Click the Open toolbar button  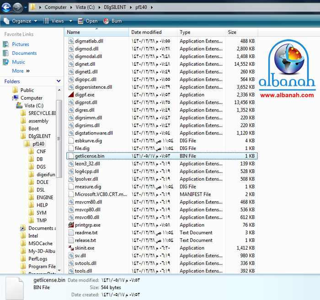pyautogui.click(x=88, y=21)
